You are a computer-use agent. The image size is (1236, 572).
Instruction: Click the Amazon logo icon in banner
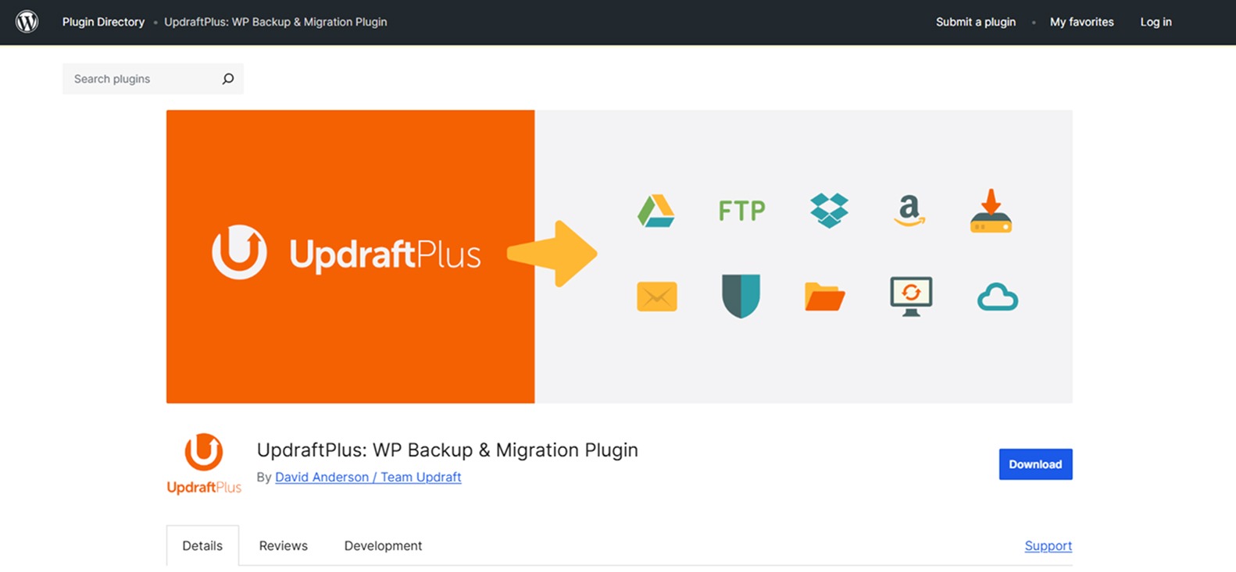909,211
